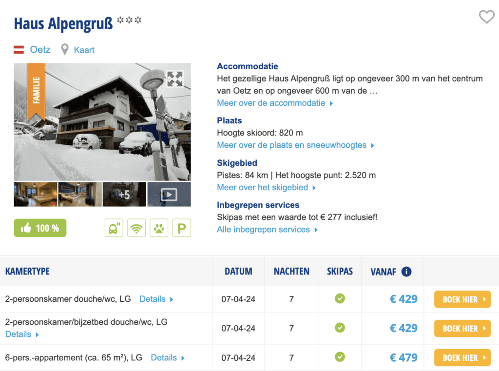Click the 100 % rating badge
Viewport: 499px width, 371px height.
[x=40, y=228]
